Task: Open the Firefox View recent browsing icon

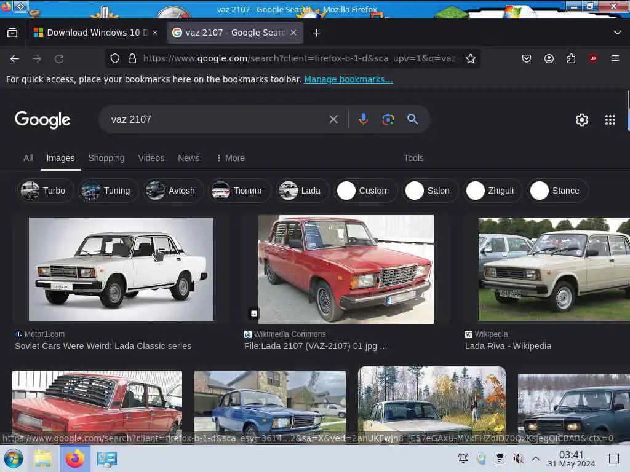Action: click(x=12, y=33)
